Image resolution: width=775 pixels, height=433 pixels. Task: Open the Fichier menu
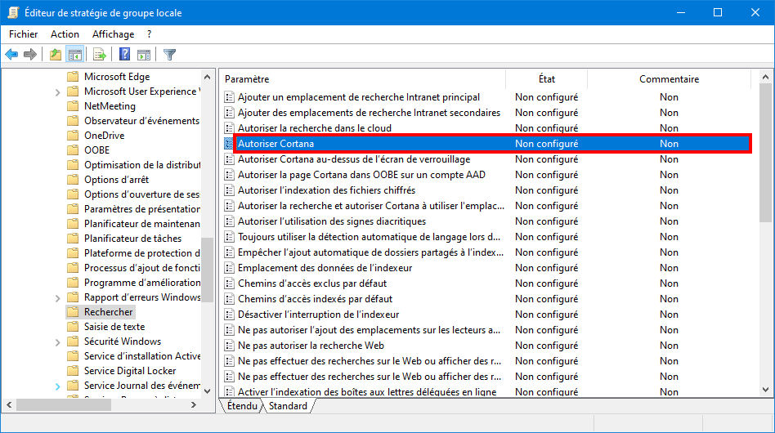(23, 34)
